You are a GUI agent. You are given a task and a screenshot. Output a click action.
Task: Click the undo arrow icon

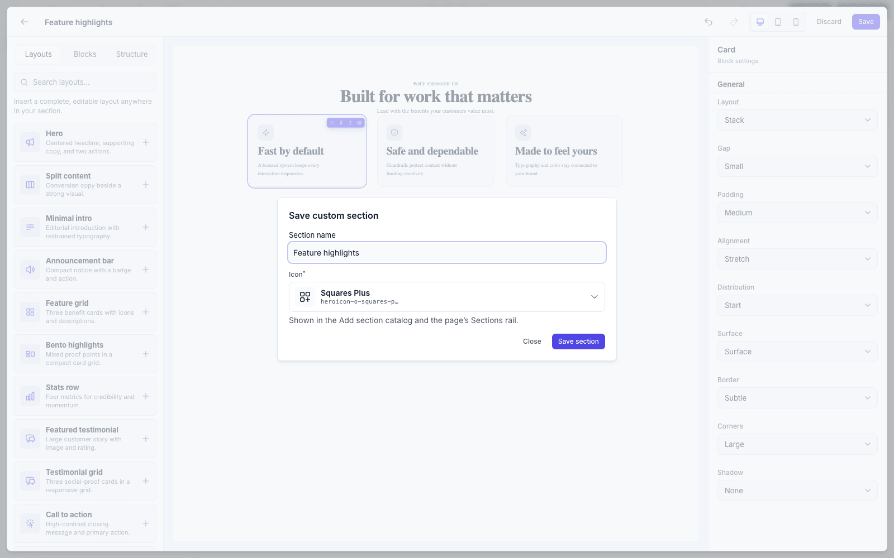[x=708, y=22]
